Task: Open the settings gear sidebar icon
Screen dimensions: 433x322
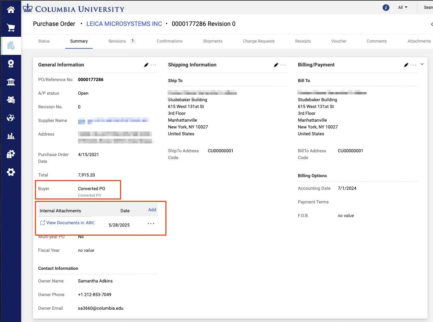Action: [11, 172]
